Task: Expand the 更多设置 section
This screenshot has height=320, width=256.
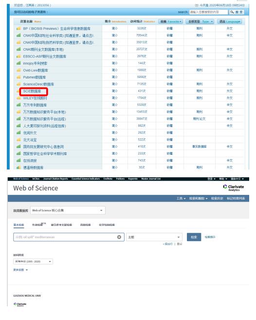Action: tap(20, 270)
